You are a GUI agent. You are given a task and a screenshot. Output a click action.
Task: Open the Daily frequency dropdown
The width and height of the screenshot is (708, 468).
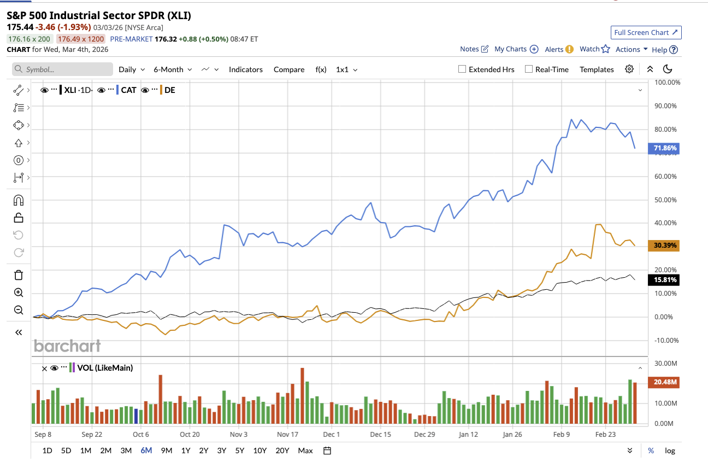131,69
